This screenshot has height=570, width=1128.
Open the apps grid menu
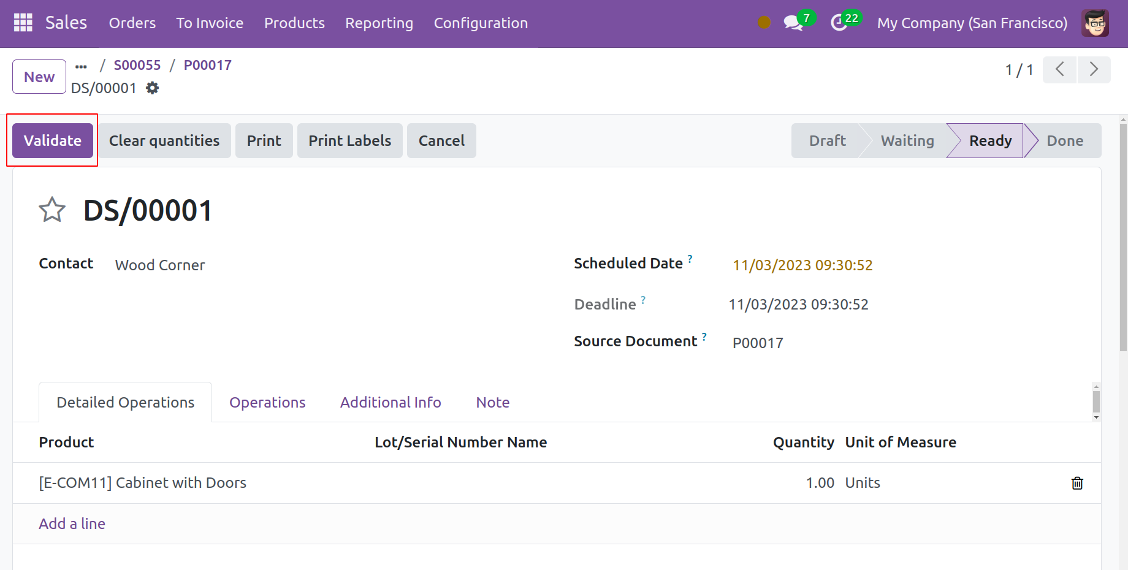click(x=23, y=23)
